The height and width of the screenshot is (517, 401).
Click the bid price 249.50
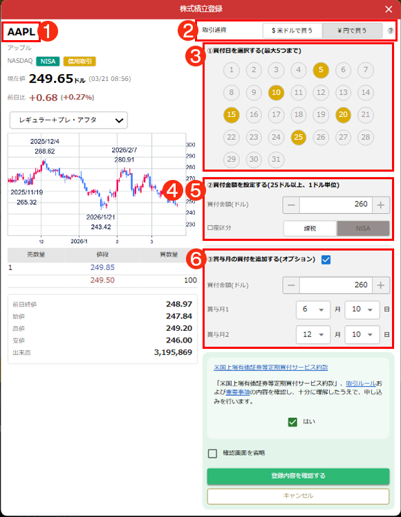point(102,280)
